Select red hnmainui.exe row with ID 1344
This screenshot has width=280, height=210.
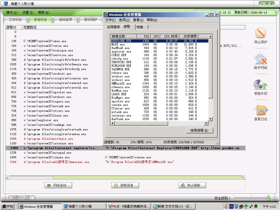126,162
